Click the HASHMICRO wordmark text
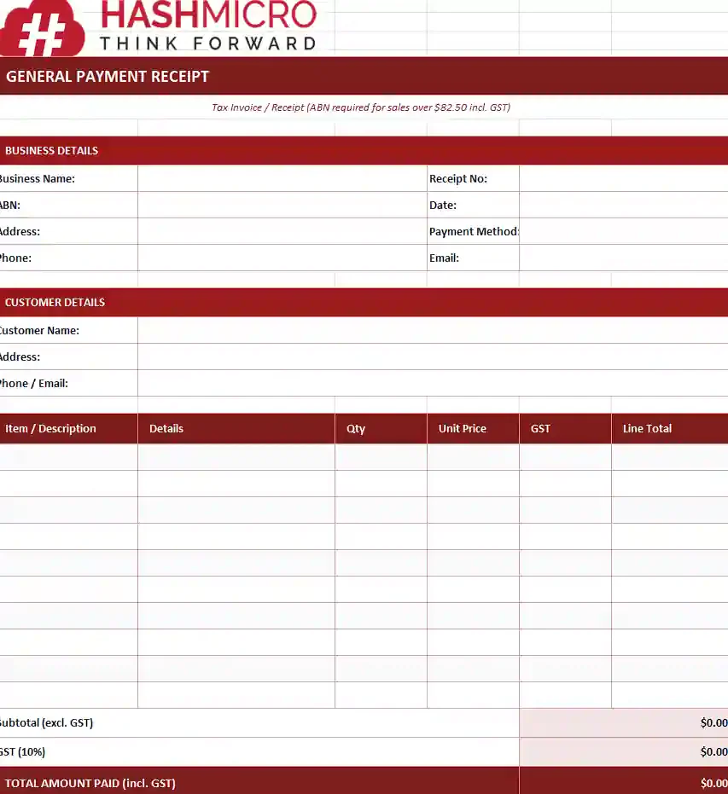728x794 pixels. pos(209,14)
